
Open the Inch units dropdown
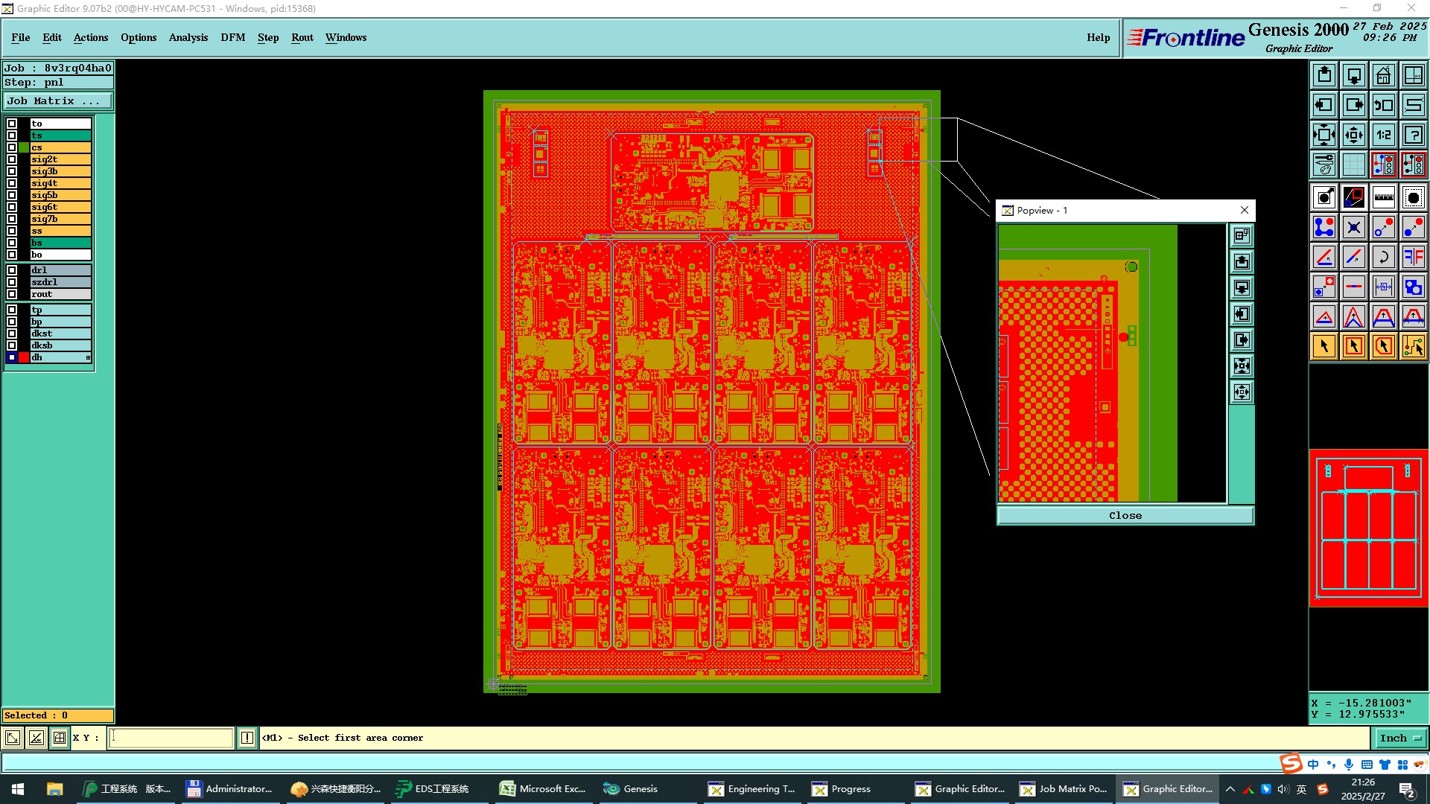point(1401,738)
